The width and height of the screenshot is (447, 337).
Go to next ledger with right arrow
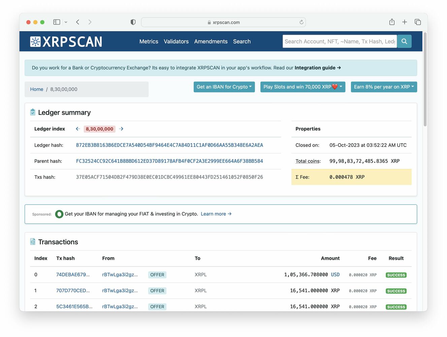(121, 129)
